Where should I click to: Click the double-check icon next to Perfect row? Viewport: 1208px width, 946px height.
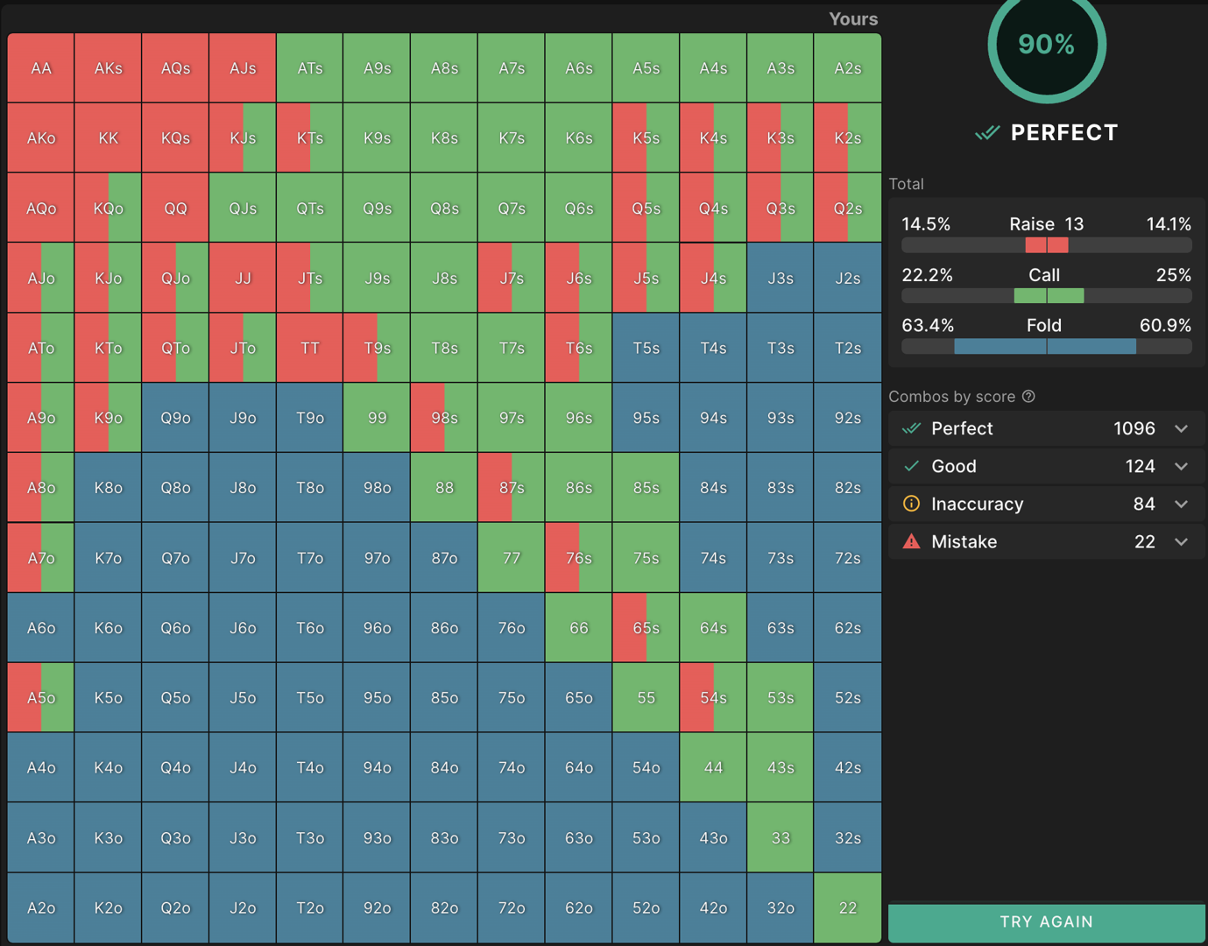coord(912,428)
